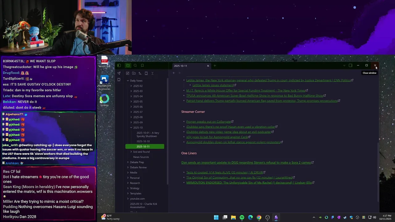Screen dimensions: 395x222
Task: Open Dan's DGG Sora 2 cameo link
Action: pos(246,162)
